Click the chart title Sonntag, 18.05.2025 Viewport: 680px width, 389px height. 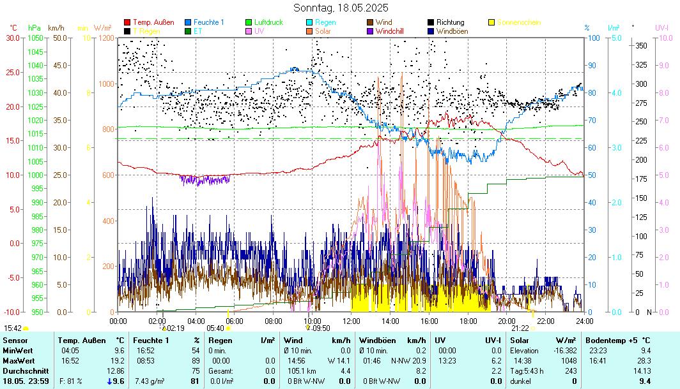click(x=340, y=8)
